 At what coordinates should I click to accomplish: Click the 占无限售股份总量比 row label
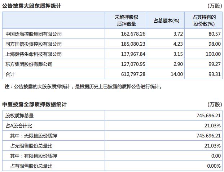[x=31, y=146]
